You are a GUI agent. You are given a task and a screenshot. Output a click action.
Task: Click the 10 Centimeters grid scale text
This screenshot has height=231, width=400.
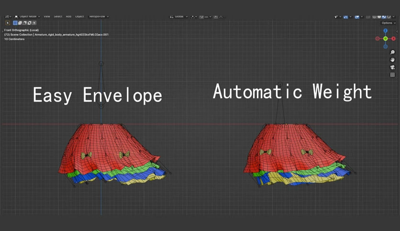[x=14, y=39]
